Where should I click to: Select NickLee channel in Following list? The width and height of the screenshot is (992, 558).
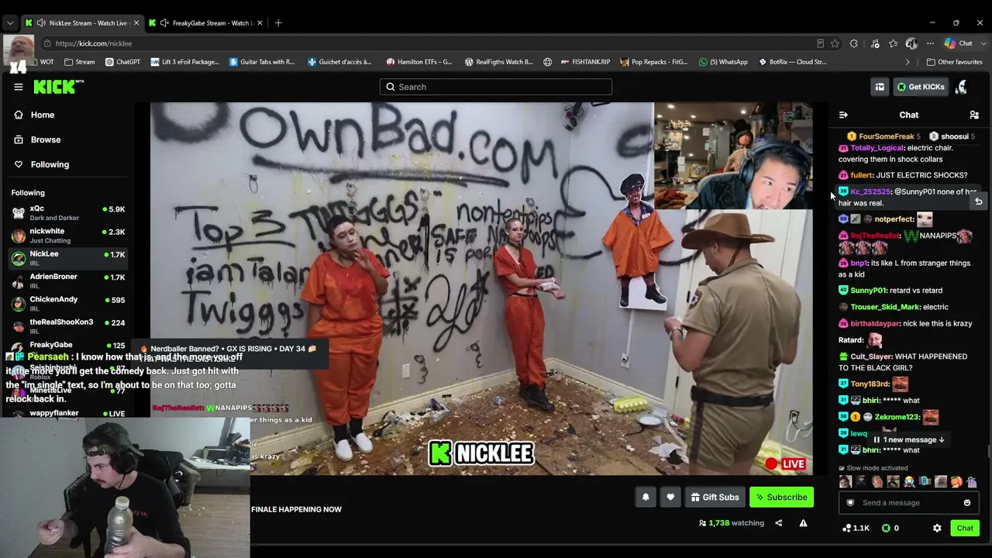[68, 258]
